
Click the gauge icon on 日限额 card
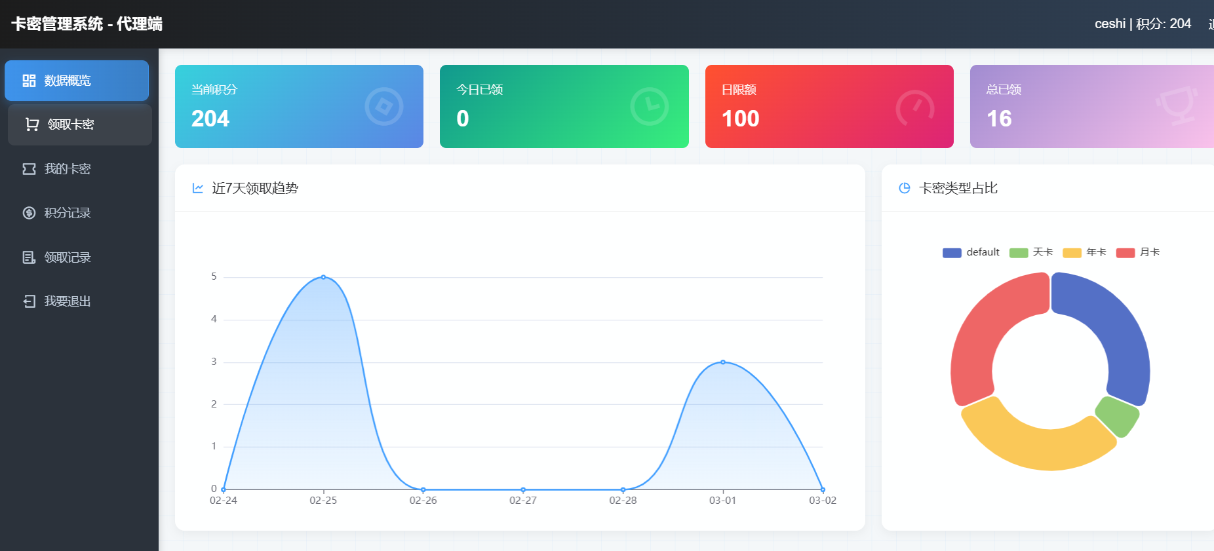(x=914, y=108)
